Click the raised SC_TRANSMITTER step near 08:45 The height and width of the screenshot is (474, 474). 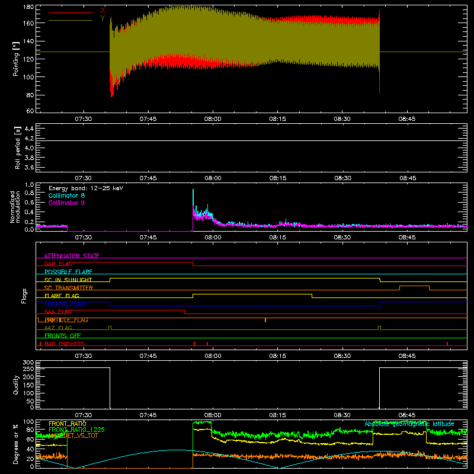tap(414, 286)
